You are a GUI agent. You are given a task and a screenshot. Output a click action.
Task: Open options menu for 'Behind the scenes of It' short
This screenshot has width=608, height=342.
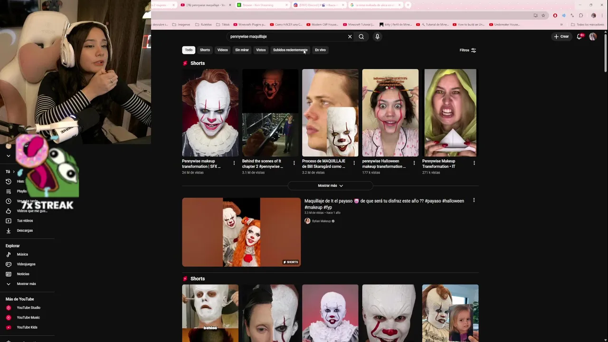click(x=294, y=163)
